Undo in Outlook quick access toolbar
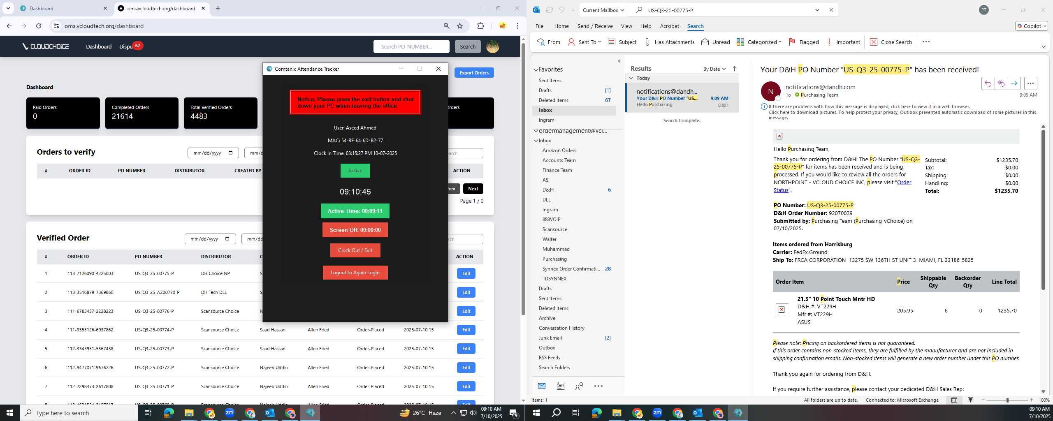Screen dimensions: 1053x421 pyautogui.click(x=561, y=10)
